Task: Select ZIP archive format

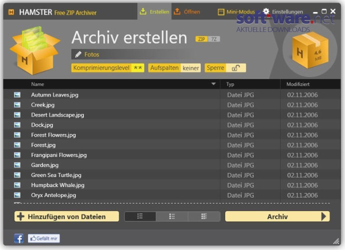Action: pyautogui.click(x=202, y=39)
